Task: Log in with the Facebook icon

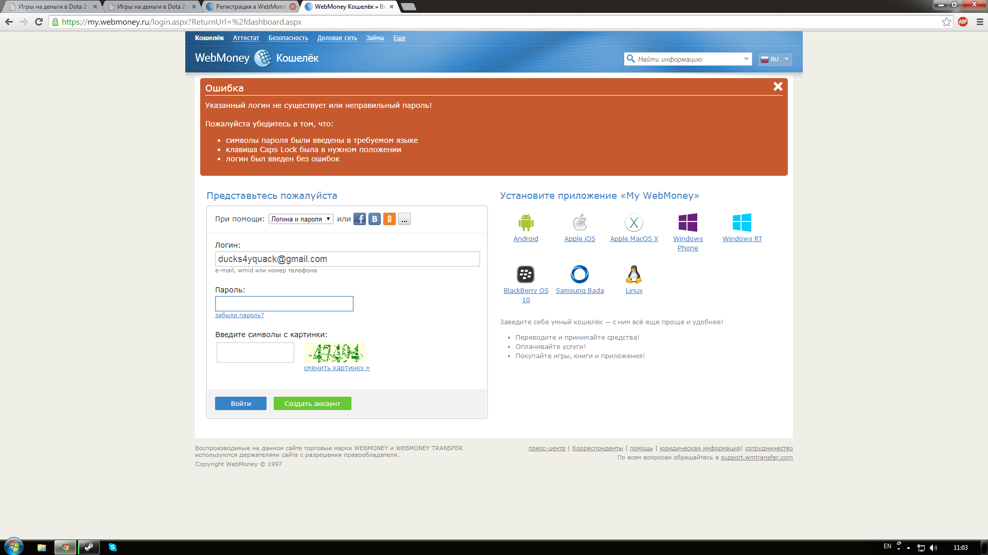Action: tap(359, 219)
